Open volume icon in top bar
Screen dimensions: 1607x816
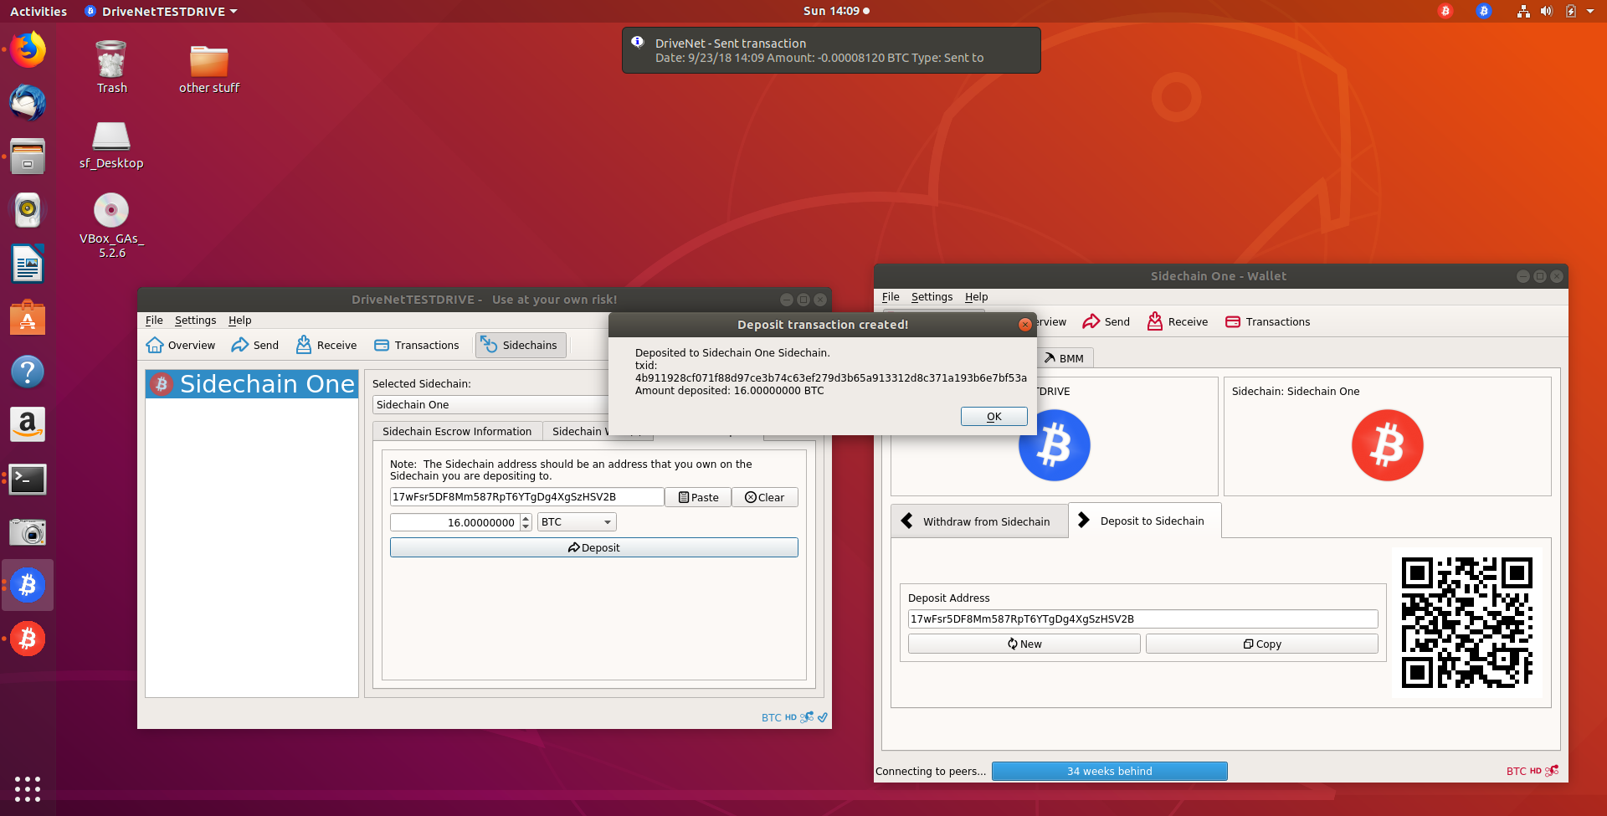click(x=1546, y=11)
